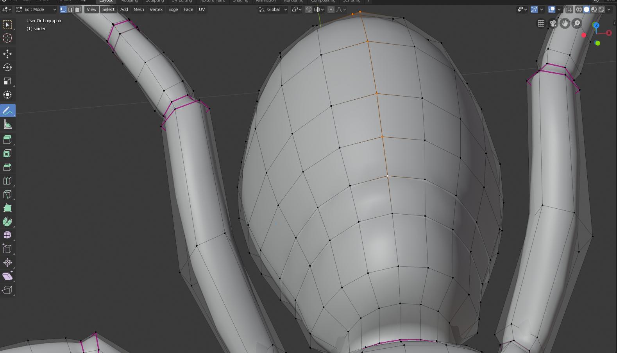The image size is (617, 353).
Task: Open Global transform orientation dropdown
Action: (273, 9)
